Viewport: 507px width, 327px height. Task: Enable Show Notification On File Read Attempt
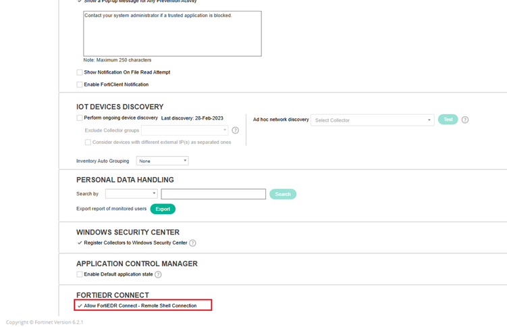tap(80, 72)
